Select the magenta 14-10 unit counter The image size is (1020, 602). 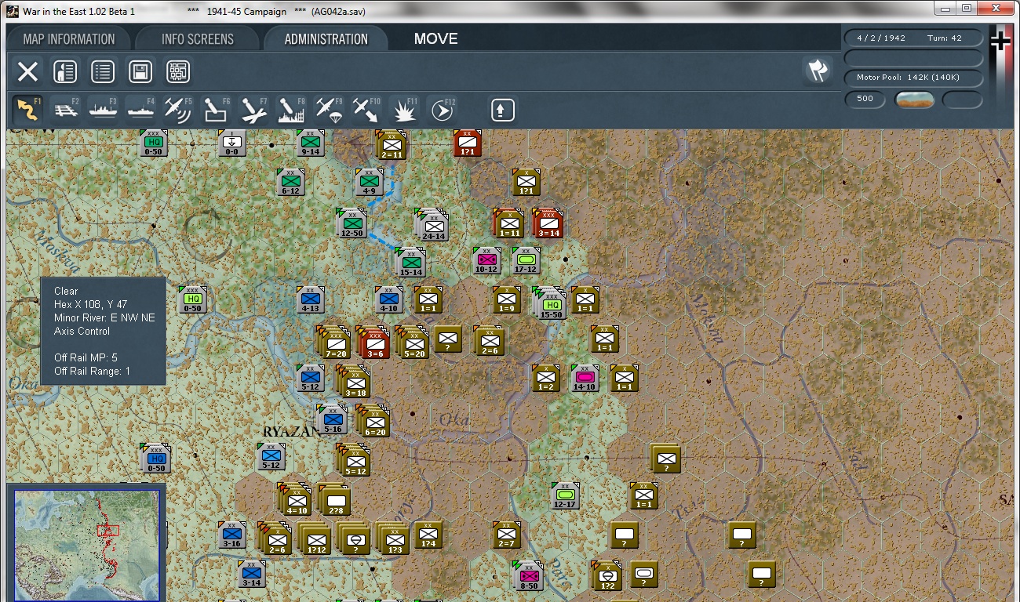point(585,378)
